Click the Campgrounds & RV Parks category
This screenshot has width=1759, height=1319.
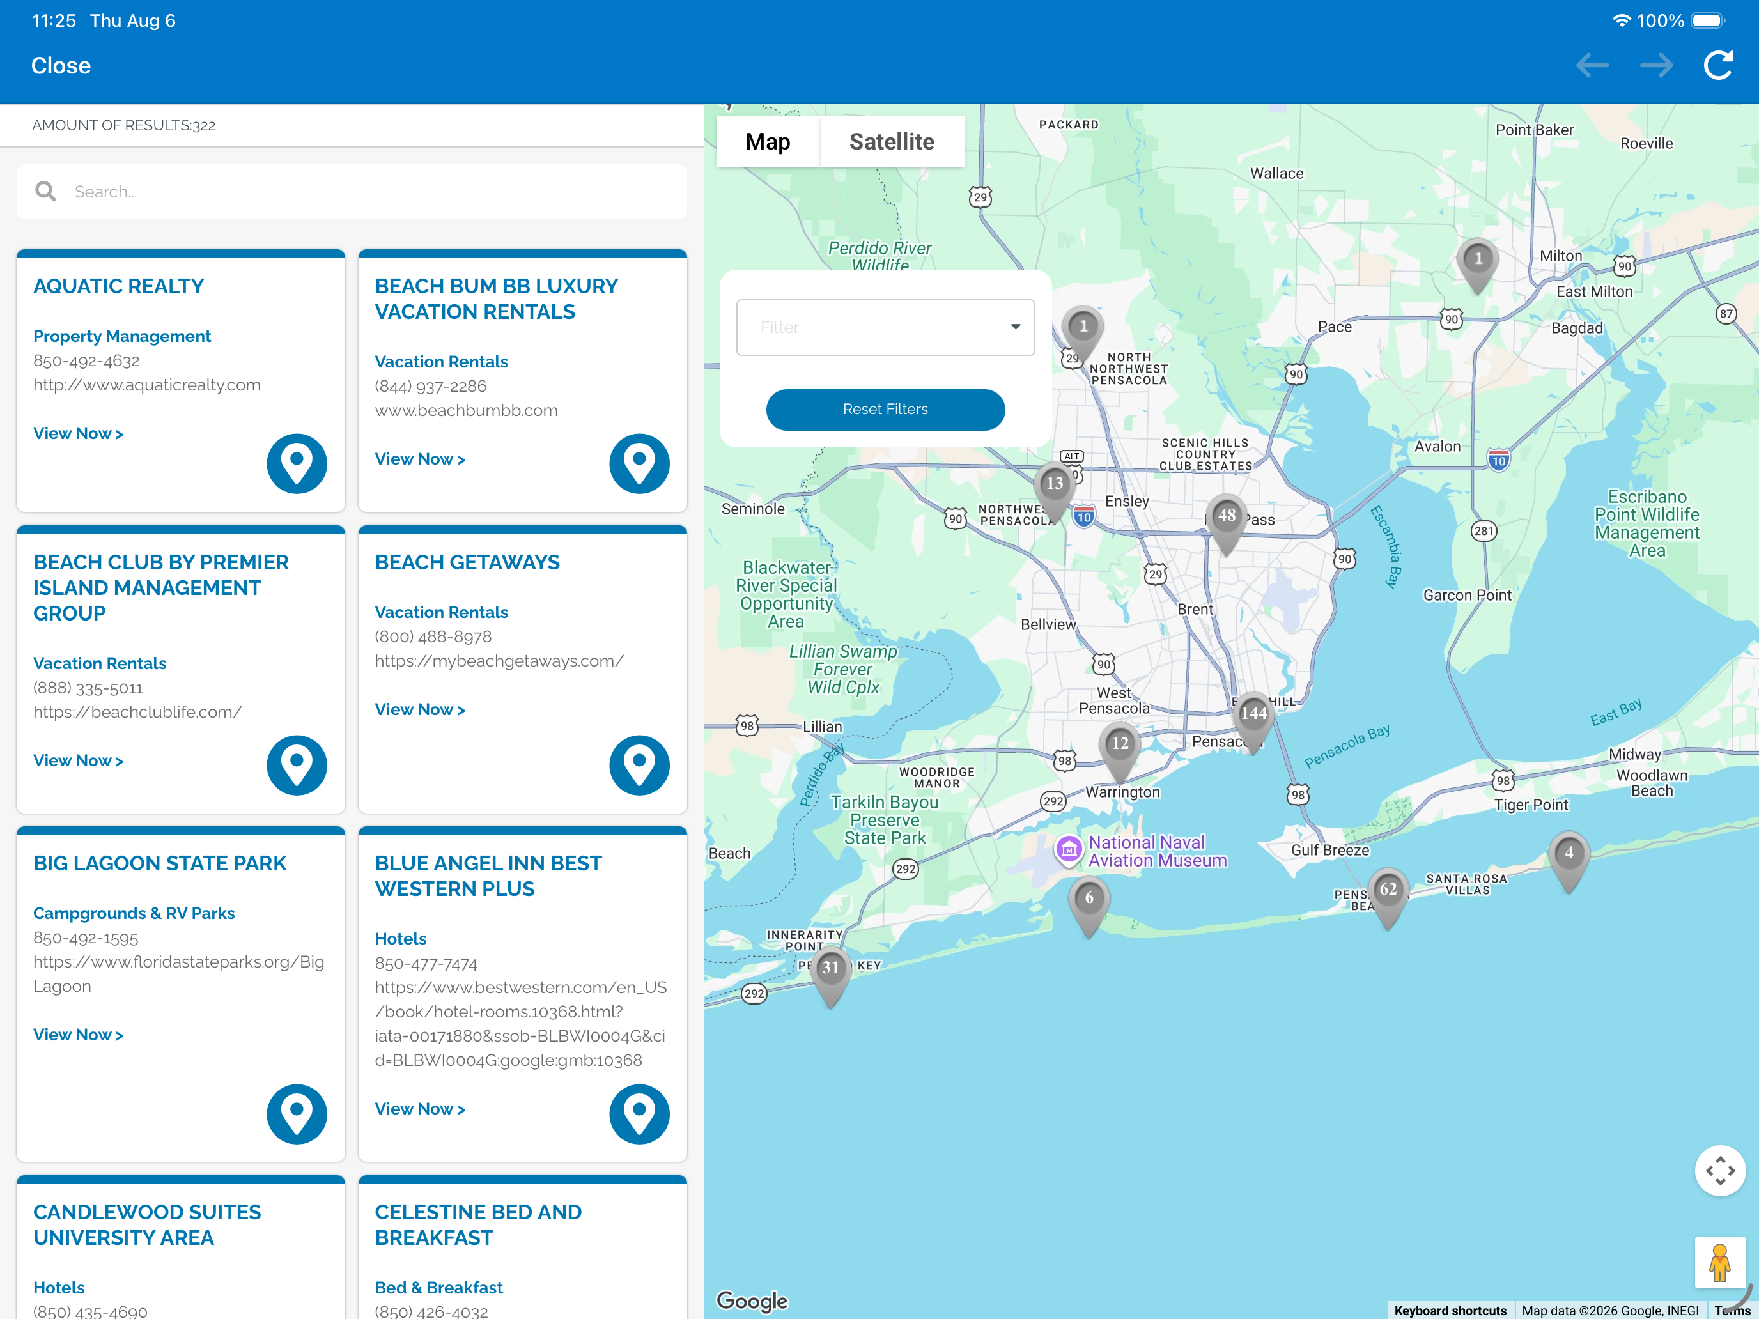(x=134, y=913)
